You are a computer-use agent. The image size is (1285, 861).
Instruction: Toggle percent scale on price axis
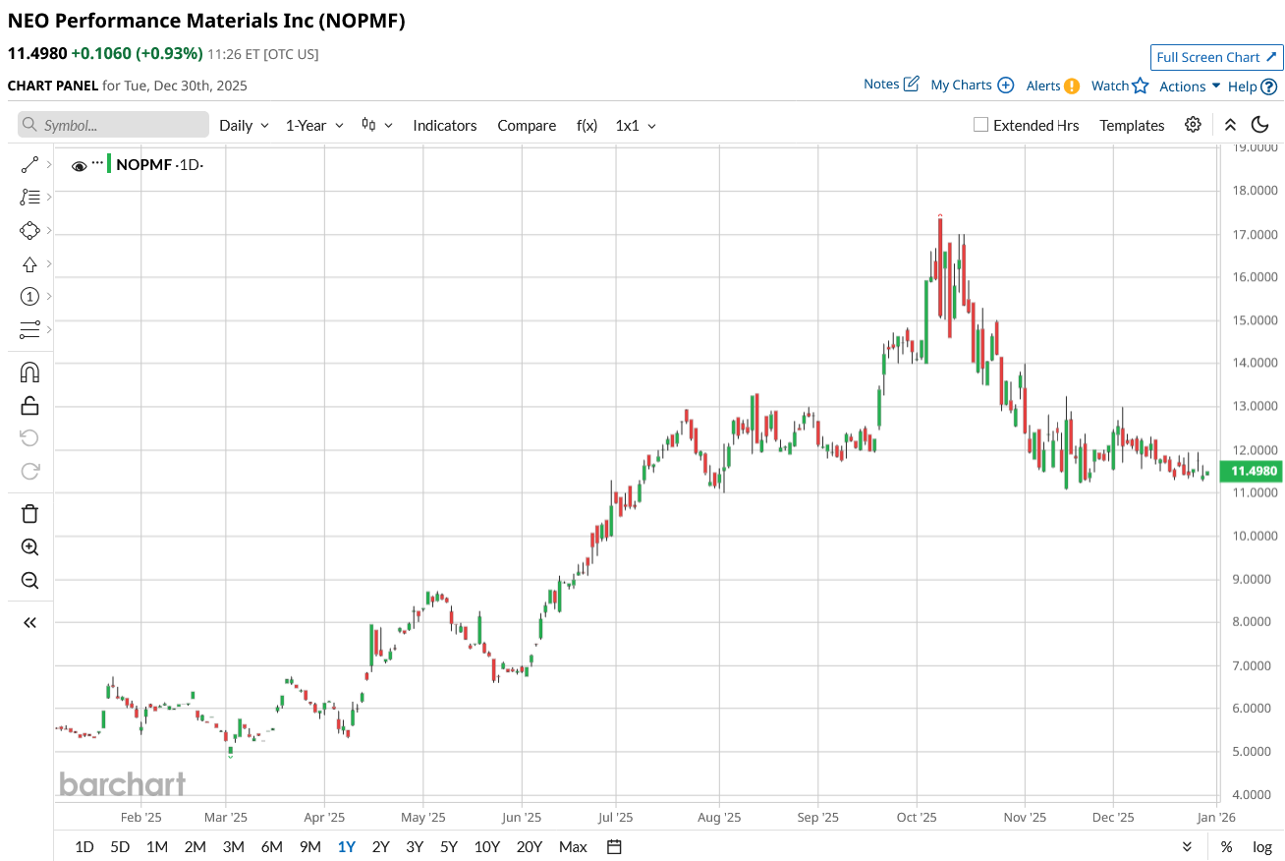click(x=1227, y=847)
